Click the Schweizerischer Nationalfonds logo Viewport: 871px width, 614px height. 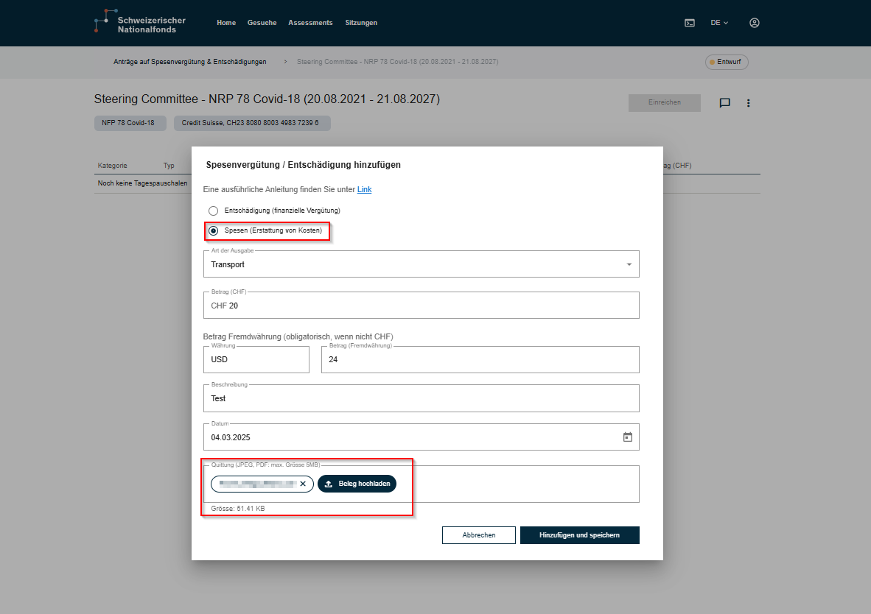(140, 22)
